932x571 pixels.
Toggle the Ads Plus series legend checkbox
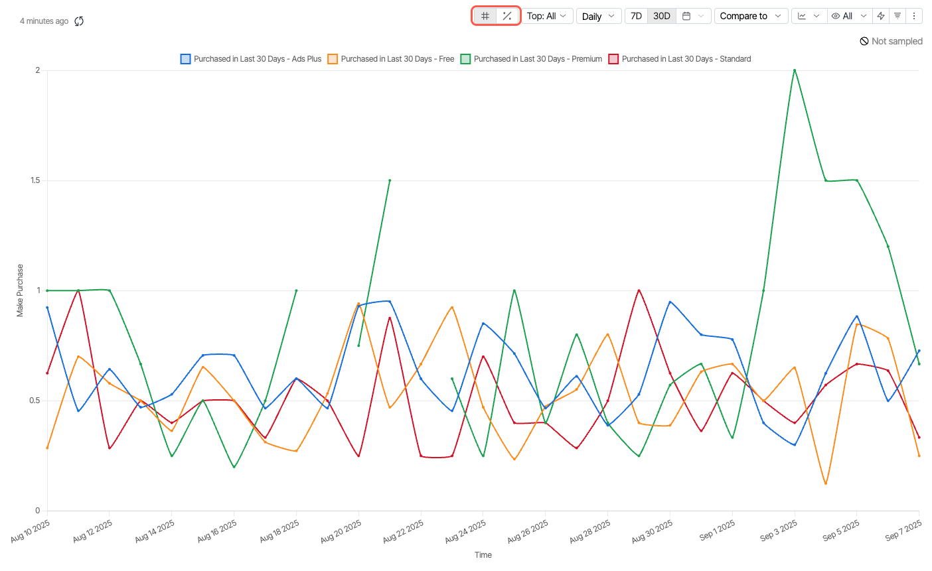[186, 59]
